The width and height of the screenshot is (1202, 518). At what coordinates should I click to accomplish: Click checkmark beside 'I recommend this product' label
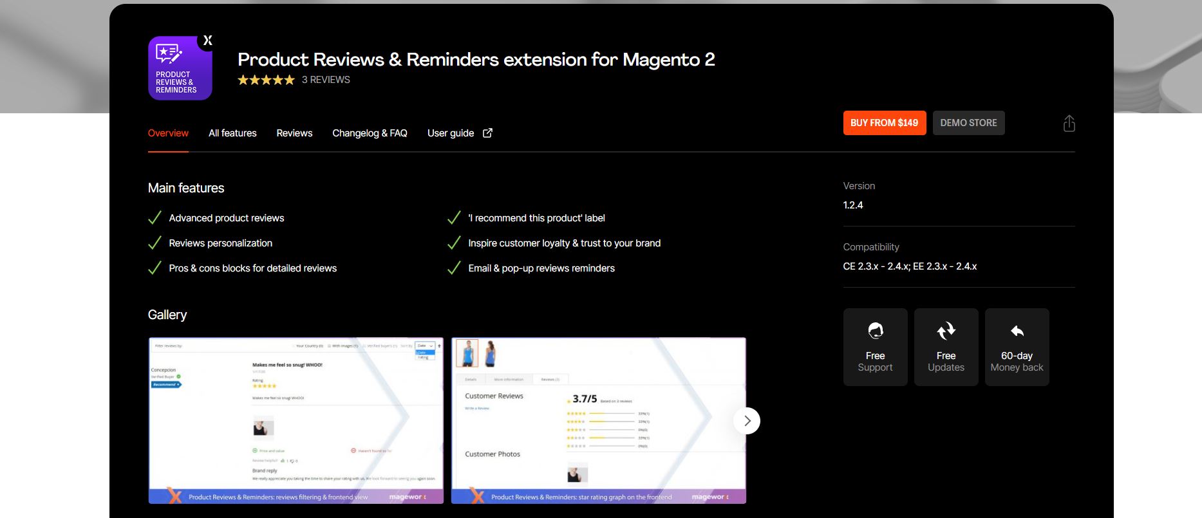pyautogui.click(x=454, y=217)
